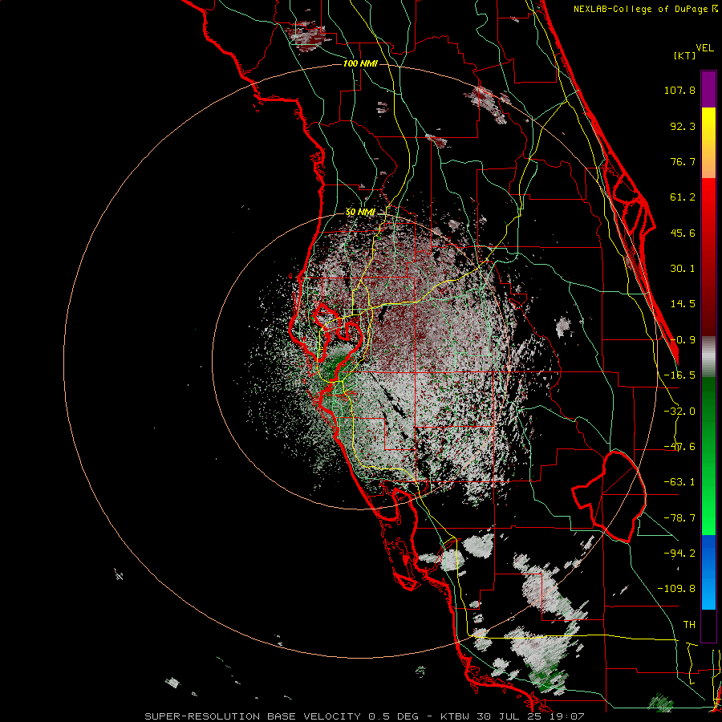Click the 50 NMI range ring label
The width and height of the screenshot is (722, 722).
(x=360, y=213)
